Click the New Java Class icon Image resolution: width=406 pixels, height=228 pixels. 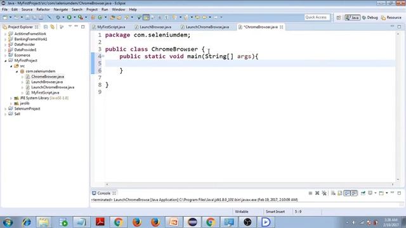pyautogui.click(x=100, y=17)
